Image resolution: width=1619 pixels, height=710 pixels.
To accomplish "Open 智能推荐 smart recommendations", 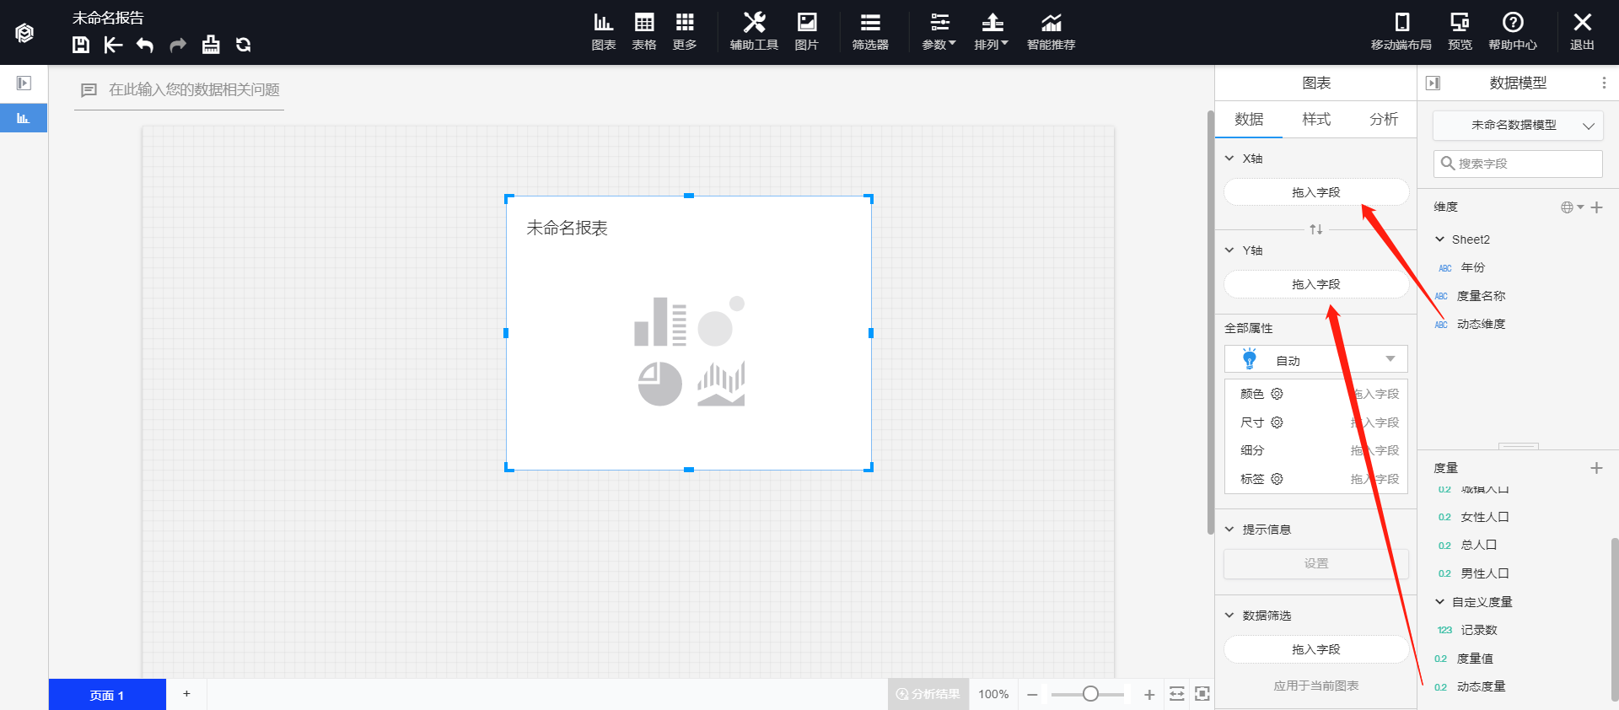I will tap(1051, 31).
